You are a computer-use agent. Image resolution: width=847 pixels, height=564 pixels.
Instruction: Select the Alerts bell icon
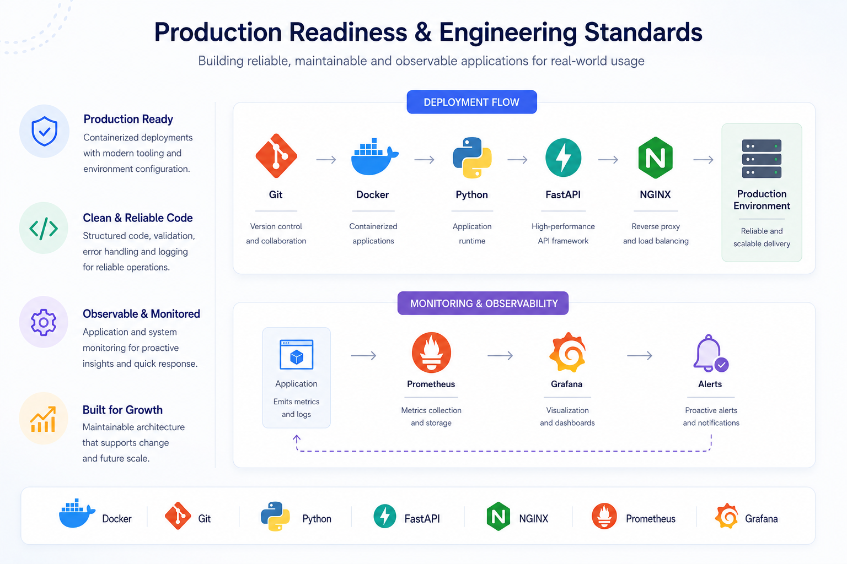coord(710,354)
